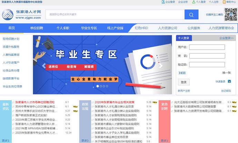Screen dimensions: 238x143
Task: Open 继续教育平台 sidebar link
Action: point(11,79)
